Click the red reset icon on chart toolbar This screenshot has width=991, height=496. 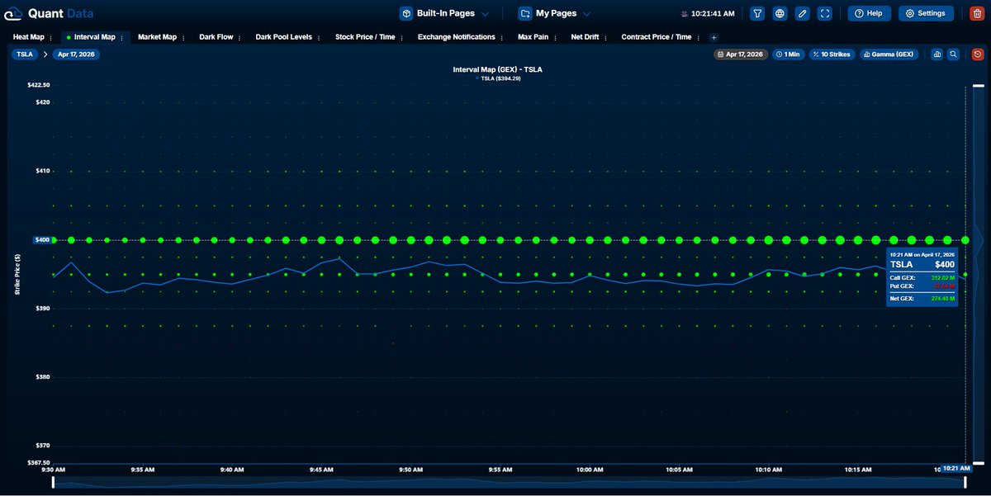978,54
